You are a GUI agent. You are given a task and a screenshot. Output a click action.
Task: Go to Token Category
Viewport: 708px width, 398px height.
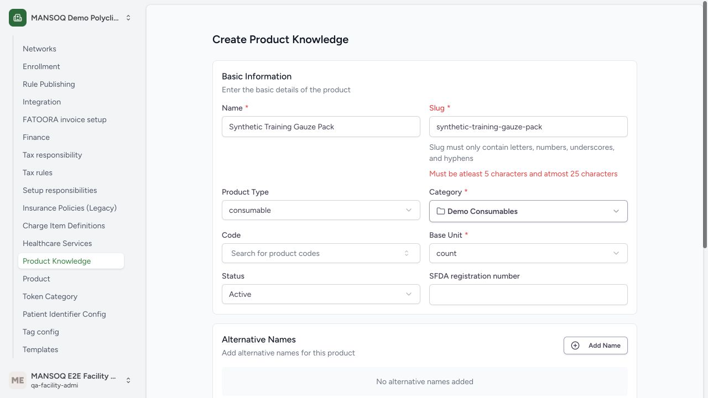pyautogui.click(x=71, y=296)
